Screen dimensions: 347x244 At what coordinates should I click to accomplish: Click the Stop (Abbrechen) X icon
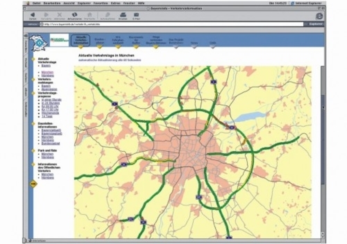(59, 15)
